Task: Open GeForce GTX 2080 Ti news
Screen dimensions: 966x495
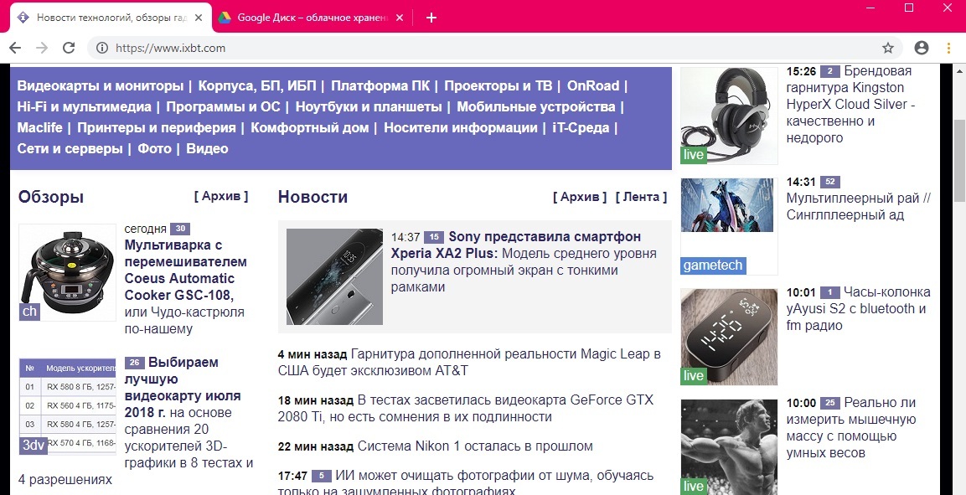Action: (x=466, y=409)
